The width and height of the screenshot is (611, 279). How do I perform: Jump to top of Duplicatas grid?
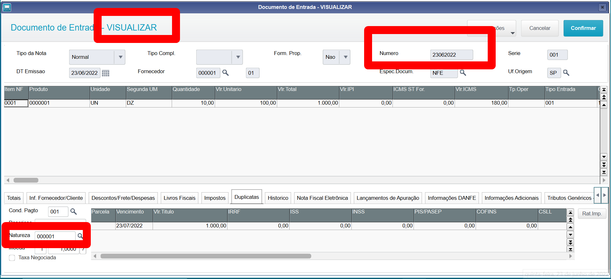(571, 212)
